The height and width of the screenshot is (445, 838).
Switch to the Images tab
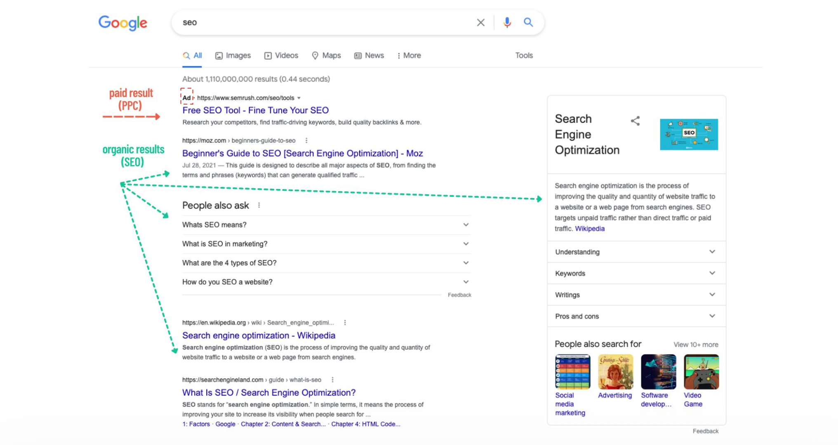(233, 56)
